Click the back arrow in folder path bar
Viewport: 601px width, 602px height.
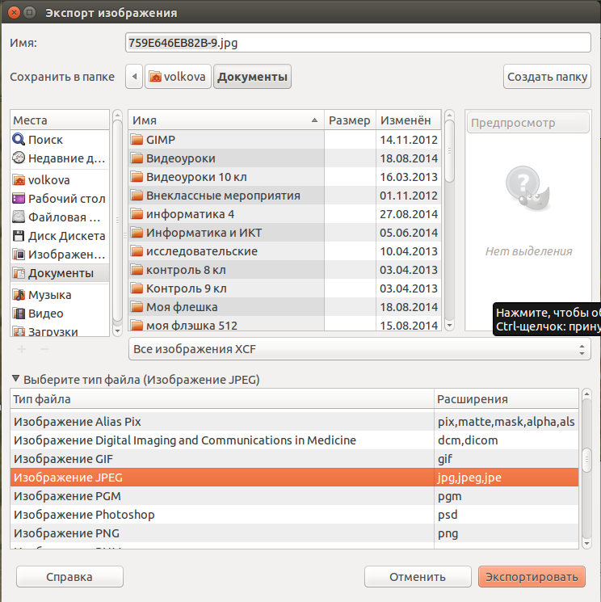point(134,78)
